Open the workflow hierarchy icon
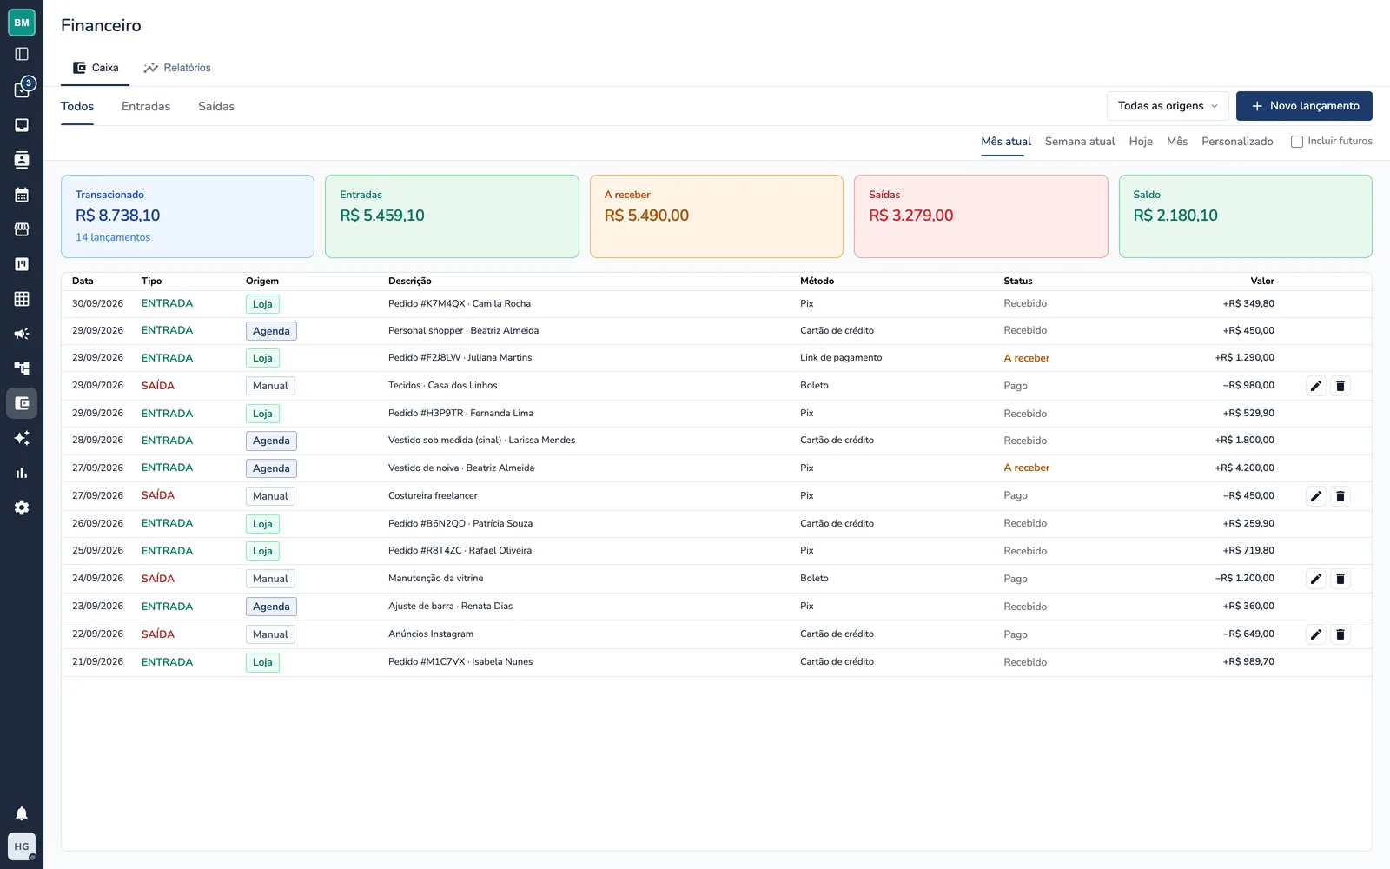This screenshot has height=869, width=1390. [x=22, y=368]
